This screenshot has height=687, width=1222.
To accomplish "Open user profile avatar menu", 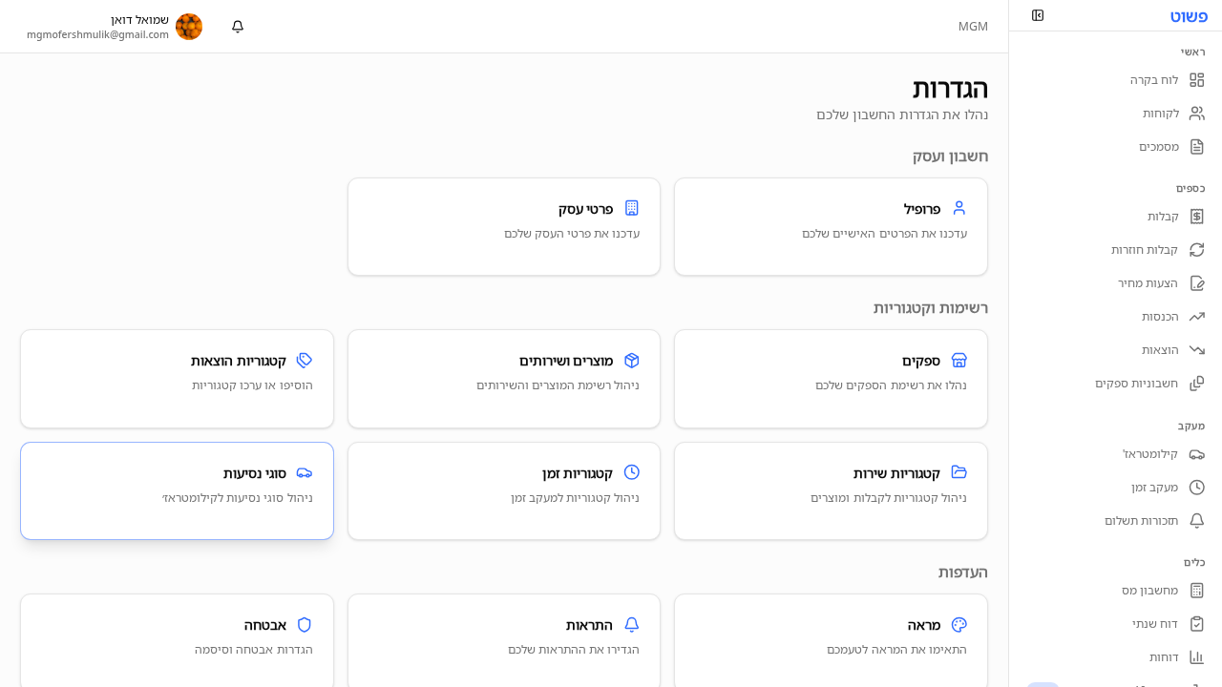I will tap(189, 27).
